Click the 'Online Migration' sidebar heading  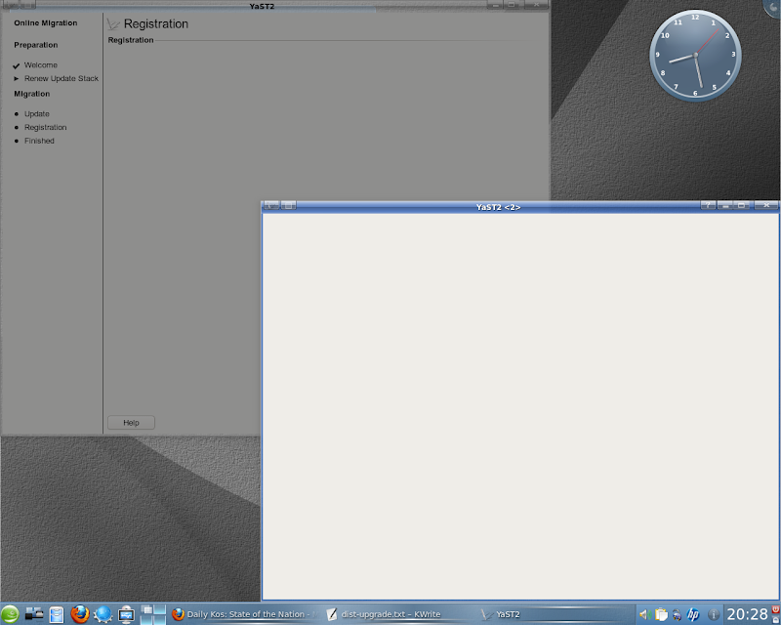[x=45, y=22]
